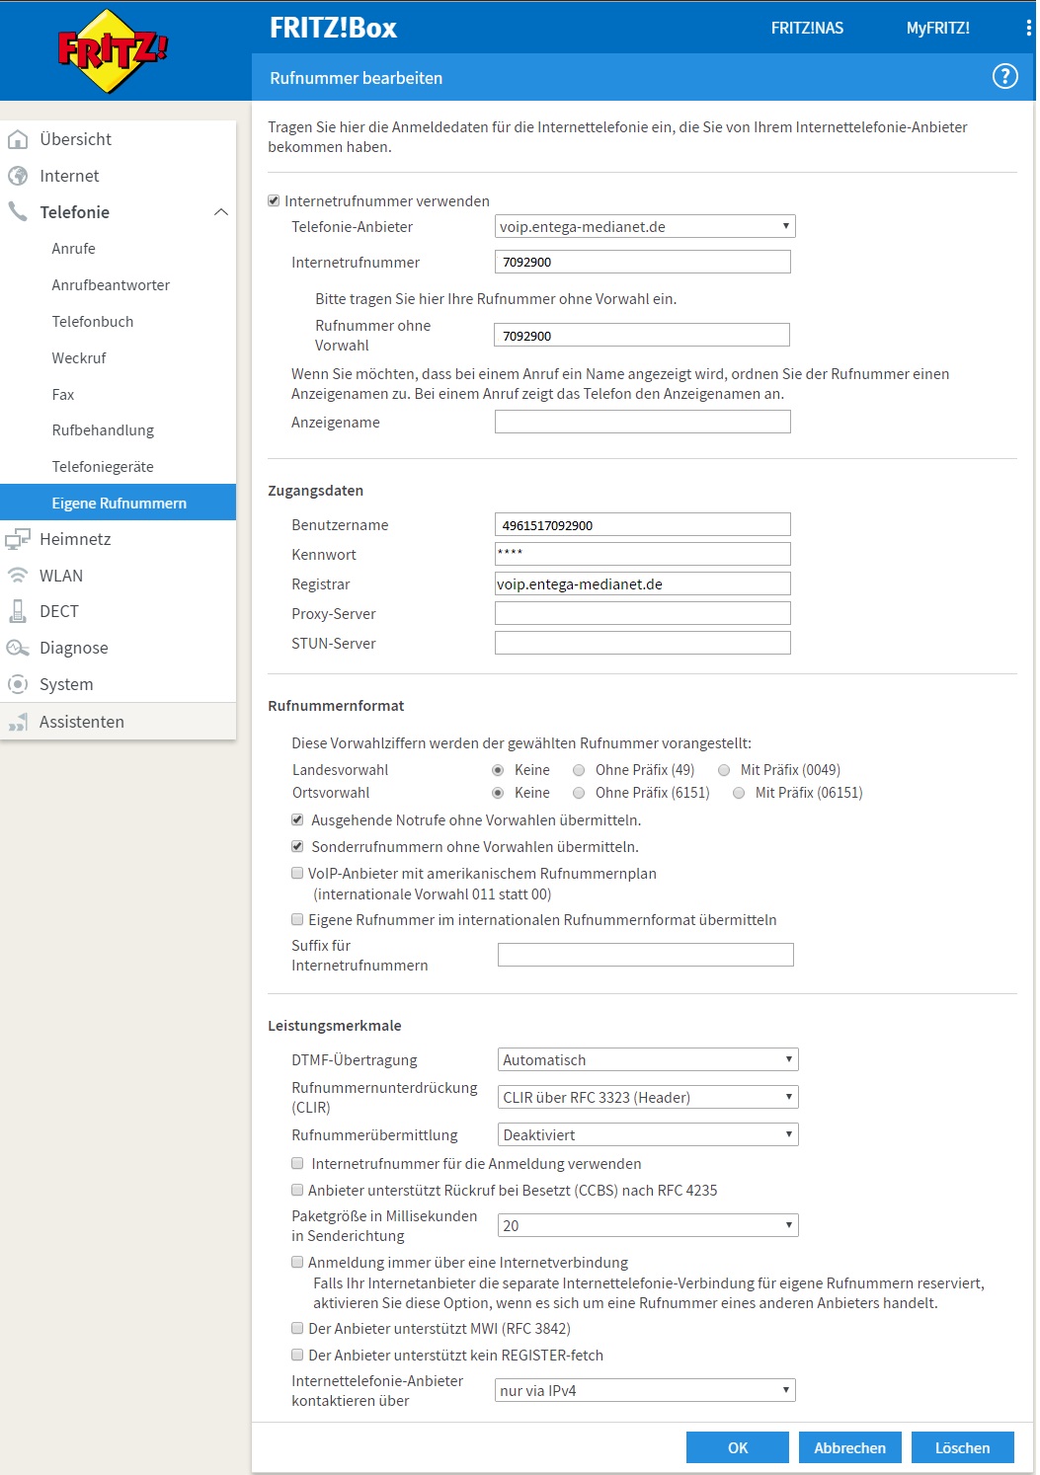Screen dimensions: 1040x1475
Task: Click the Anzeigename input field
Action: point(643,422)
